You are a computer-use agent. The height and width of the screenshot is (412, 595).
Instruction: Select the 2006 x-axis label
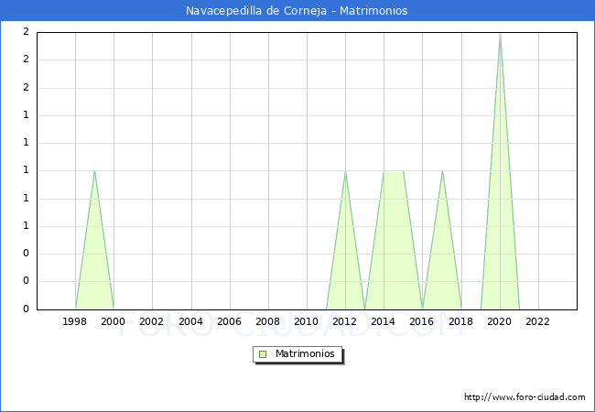point(229,321)
